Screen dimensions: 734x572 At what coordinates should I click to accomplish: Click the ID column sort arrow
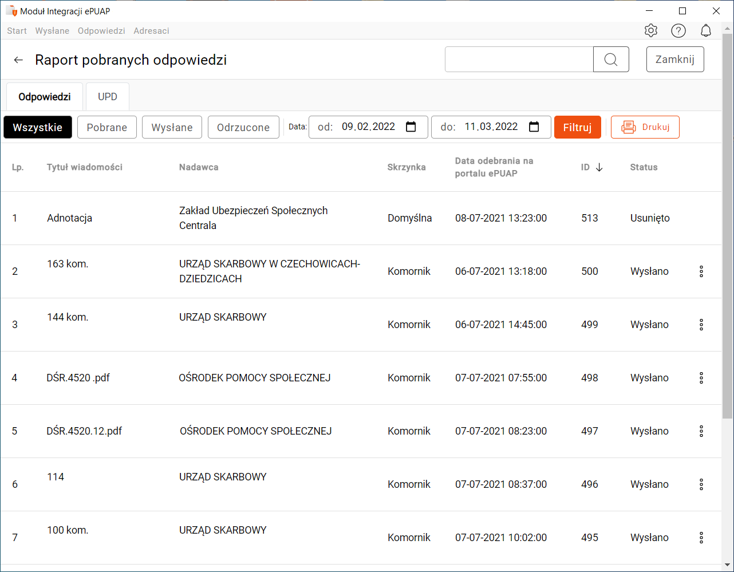click(599, 167)
